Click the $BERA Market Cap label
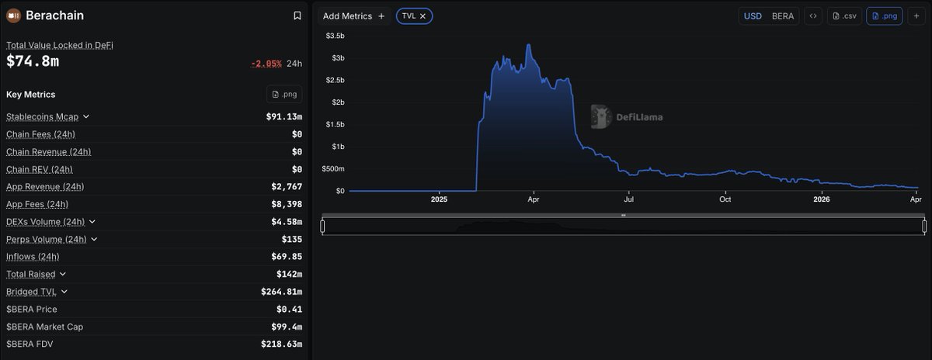Screen dimensions: 932x360 44,327
